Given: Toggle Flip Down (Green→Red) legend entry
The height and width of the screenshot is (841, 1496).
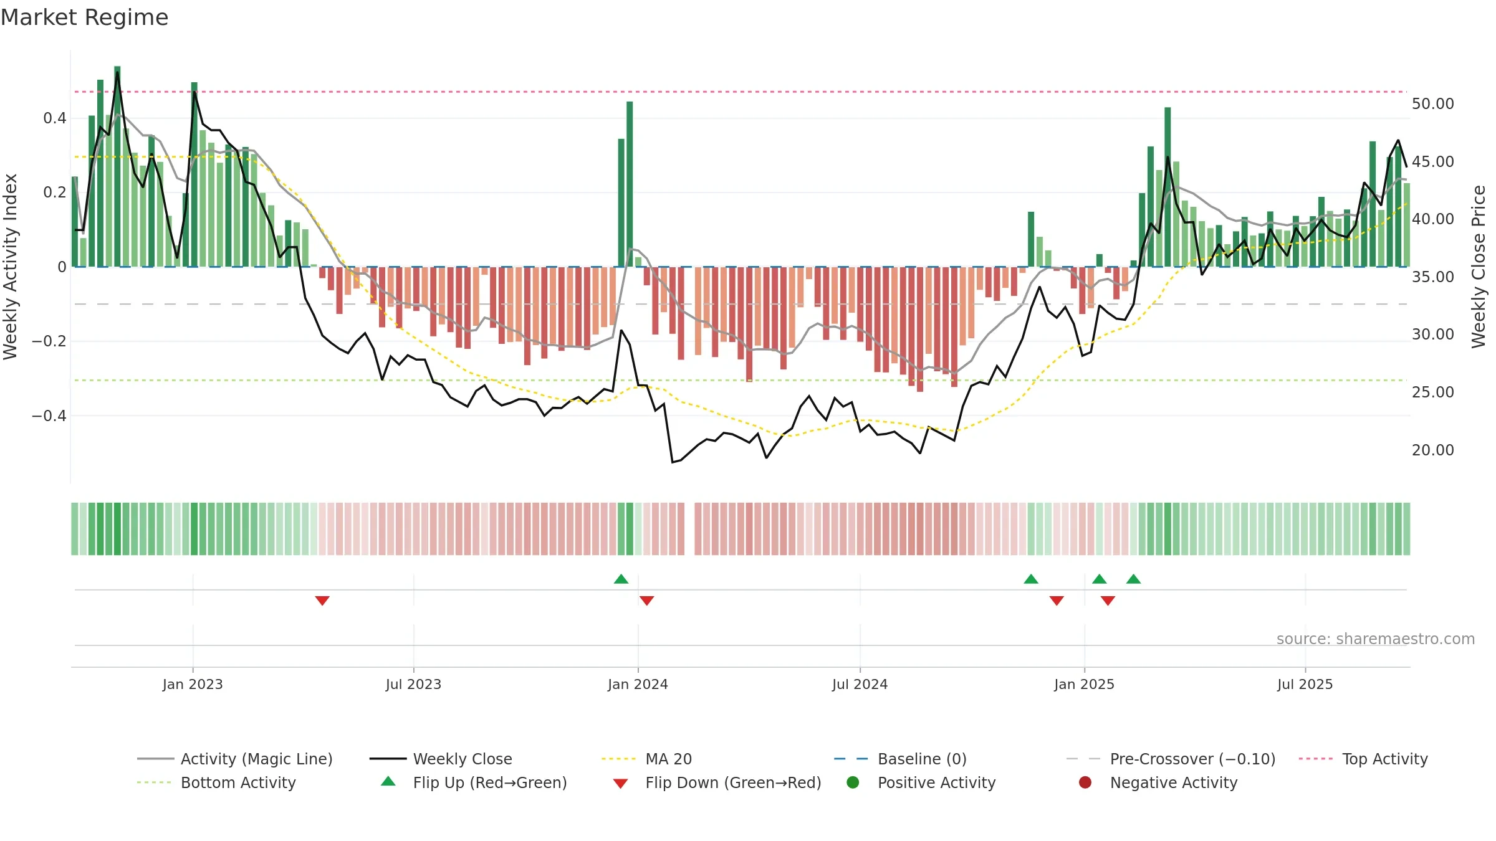Looking at the screenshot, I should pyautogui.click(x=717, y=782).
